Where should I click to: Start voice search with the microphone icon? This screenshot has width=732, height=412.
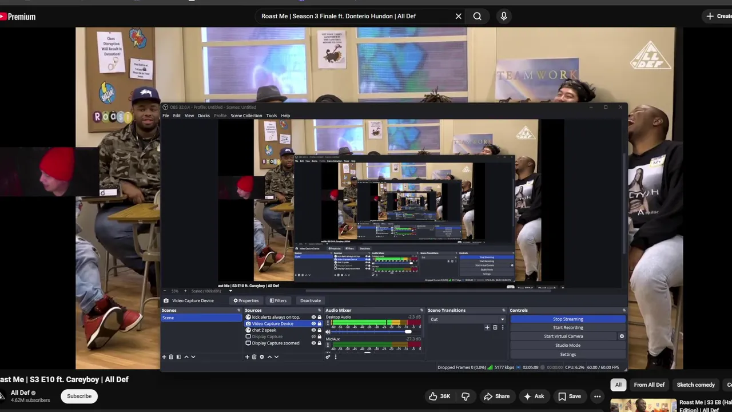(504, 16)
